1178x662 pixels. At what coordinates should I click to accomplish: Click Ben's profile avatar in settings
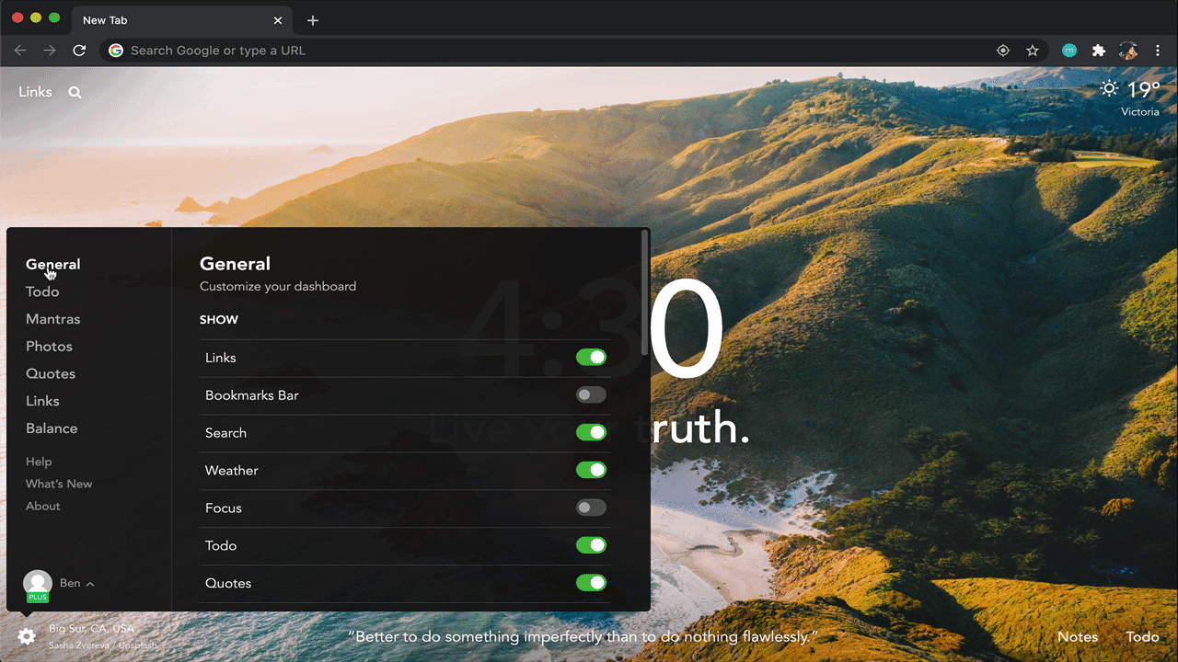click(x=38, y=584)
